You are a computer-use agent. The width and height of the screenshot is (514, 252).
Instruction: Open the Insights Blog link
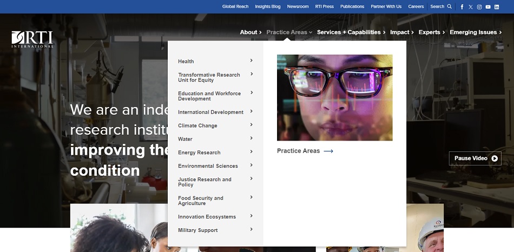click(268, 6)
